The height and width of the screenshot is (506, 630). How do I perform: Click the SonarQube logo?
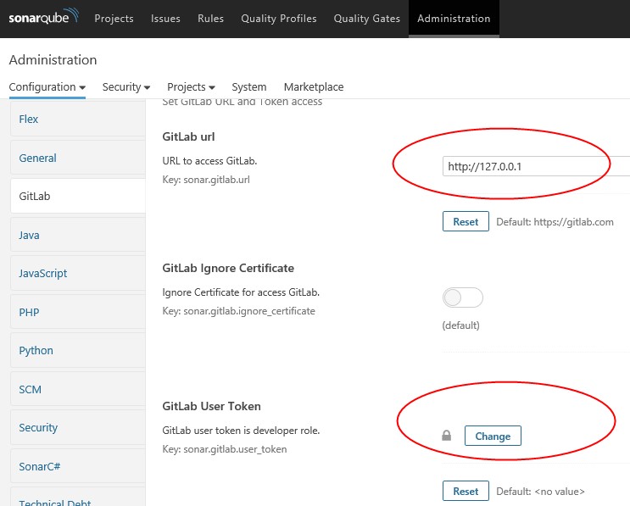[43, 17]
